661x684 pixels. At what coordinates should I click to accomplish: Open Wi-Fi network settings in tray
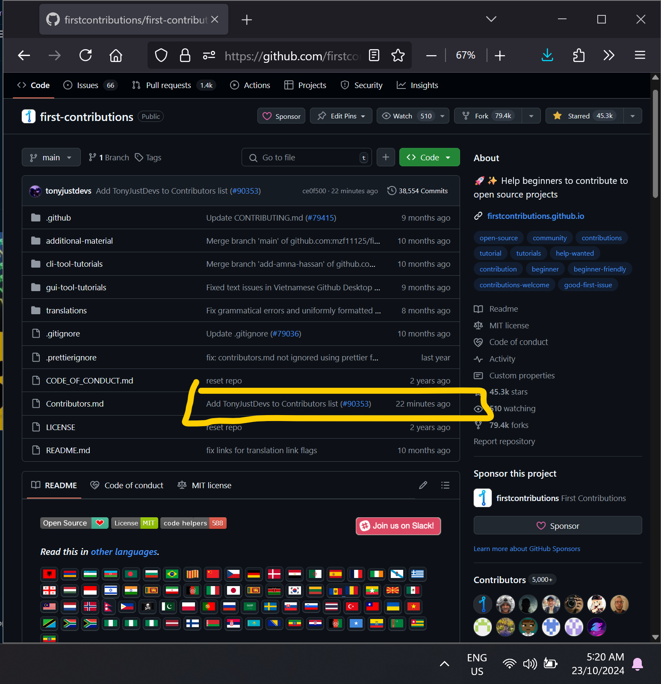coord(509,663)
